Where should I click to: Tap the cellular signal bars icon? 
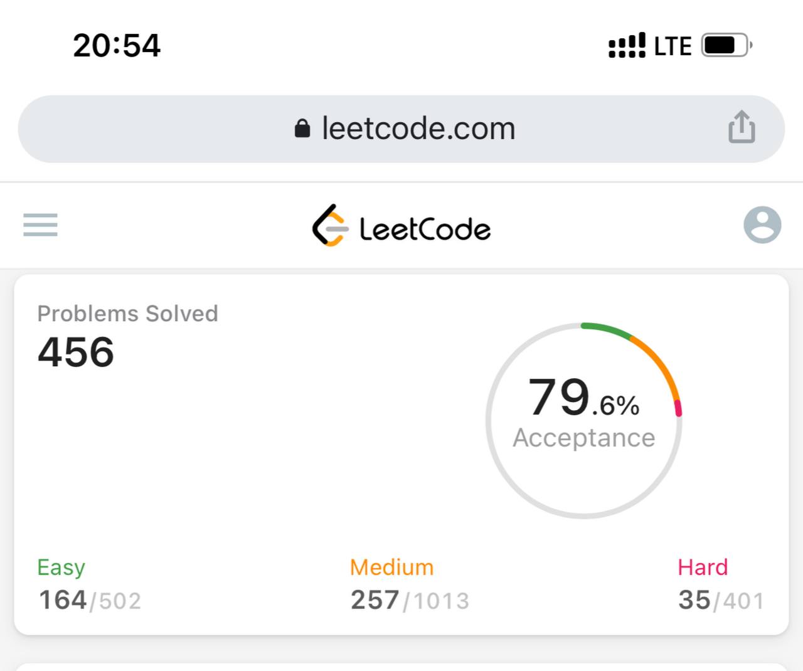coord(627,45)
